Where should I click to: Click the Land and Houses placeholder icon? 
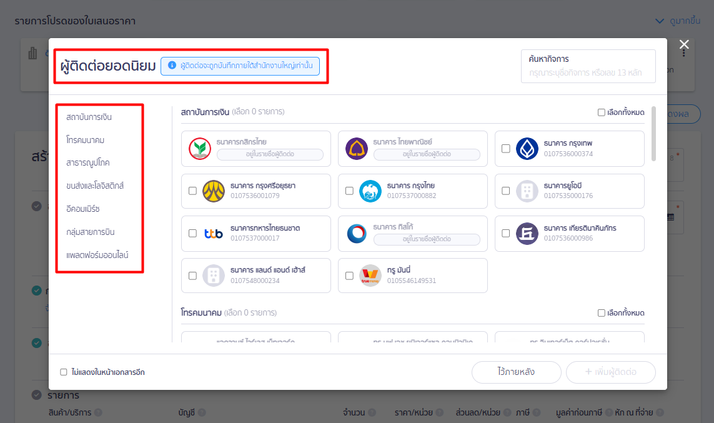pos(214,276)
